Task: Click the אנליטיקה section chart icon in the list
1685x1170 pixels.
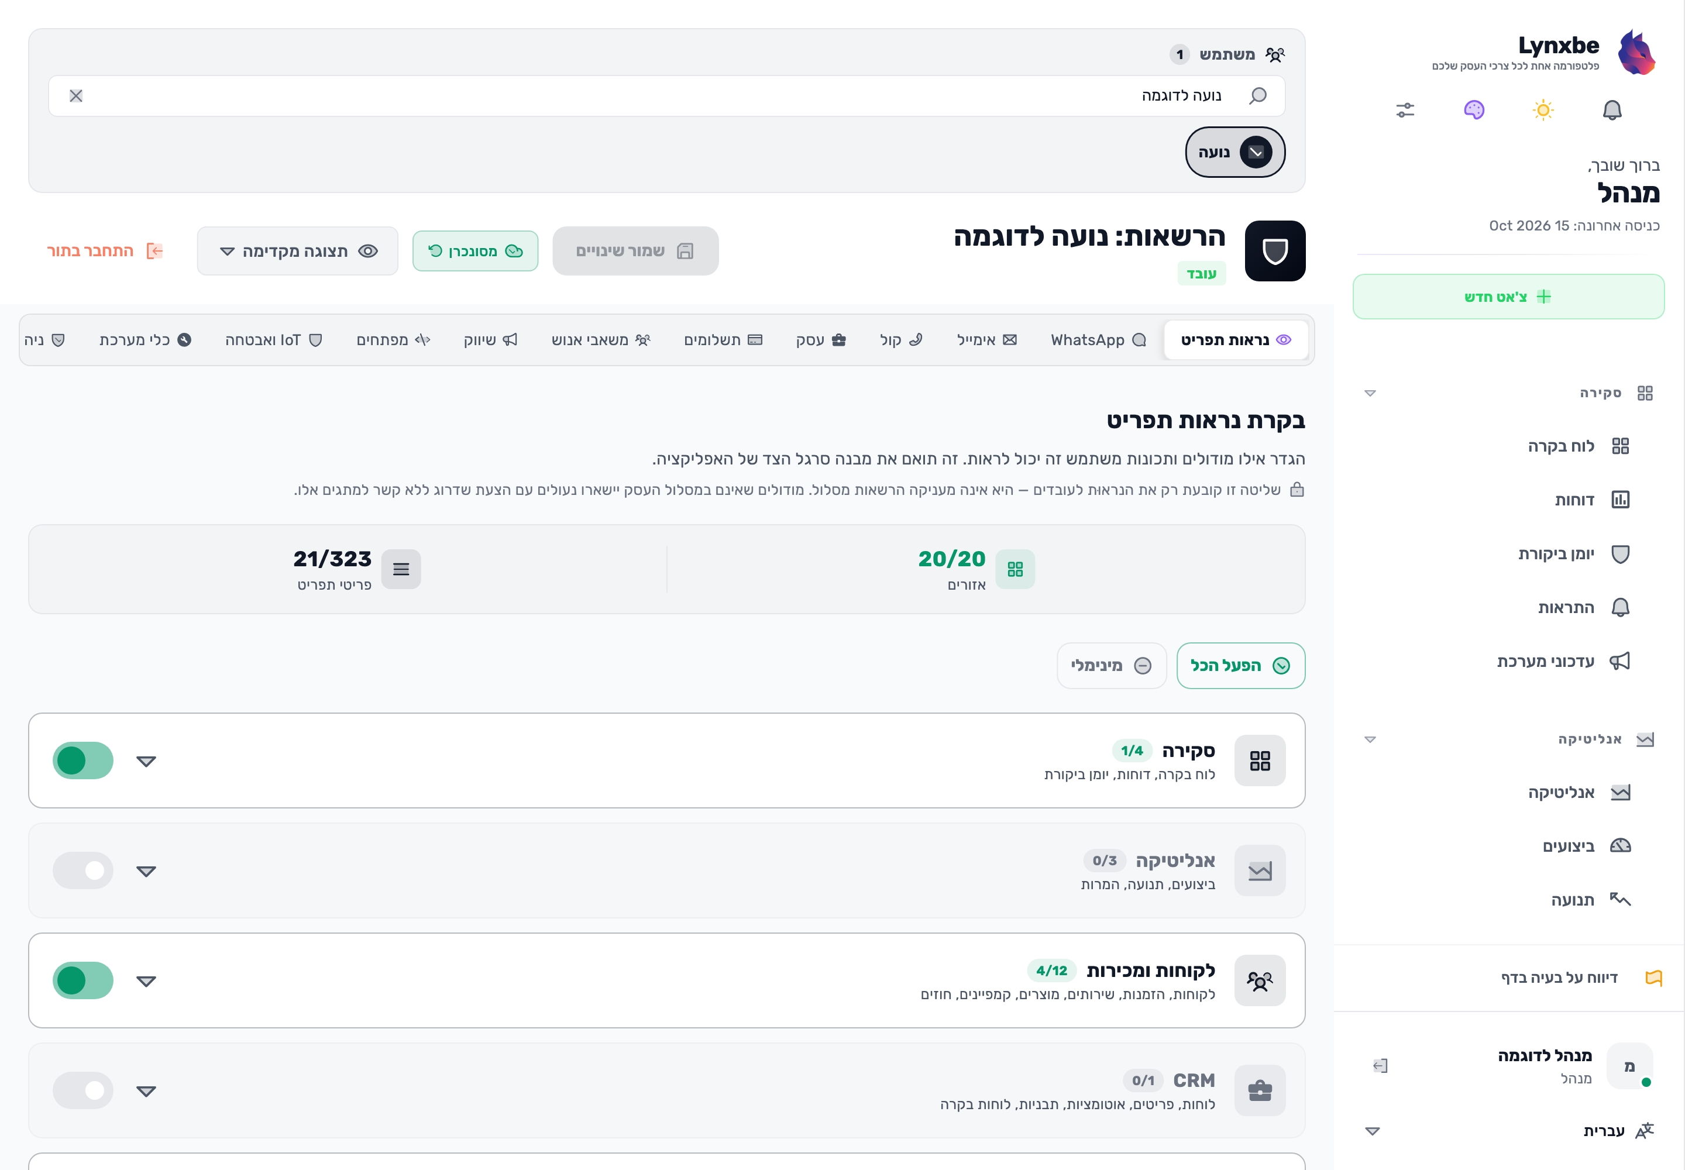Action: [1260, 871]
